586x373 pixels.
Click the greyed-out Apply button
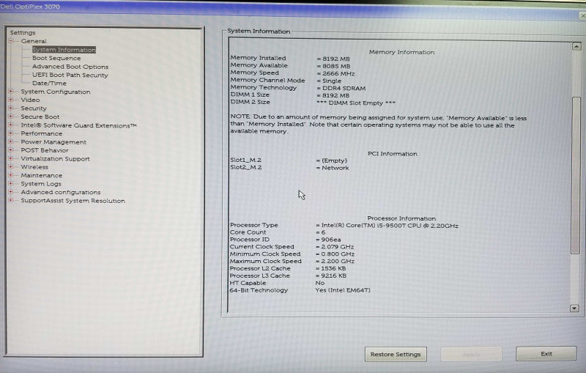tap(471, 354)
